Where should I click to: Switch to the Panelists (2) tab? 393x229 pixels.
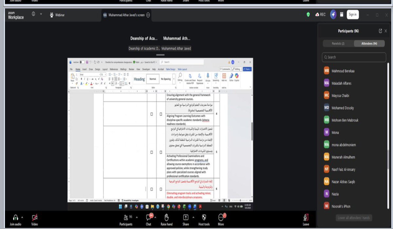point(338,44)
